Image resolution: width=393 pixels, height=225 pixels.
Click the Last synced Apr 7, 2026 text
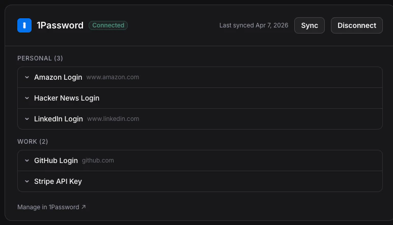coord(254,25)
